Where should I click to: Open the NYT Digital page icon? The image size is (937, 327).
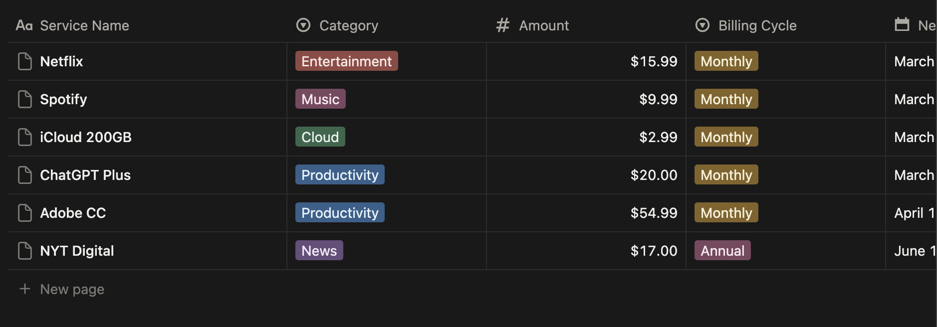pos(25,251)
